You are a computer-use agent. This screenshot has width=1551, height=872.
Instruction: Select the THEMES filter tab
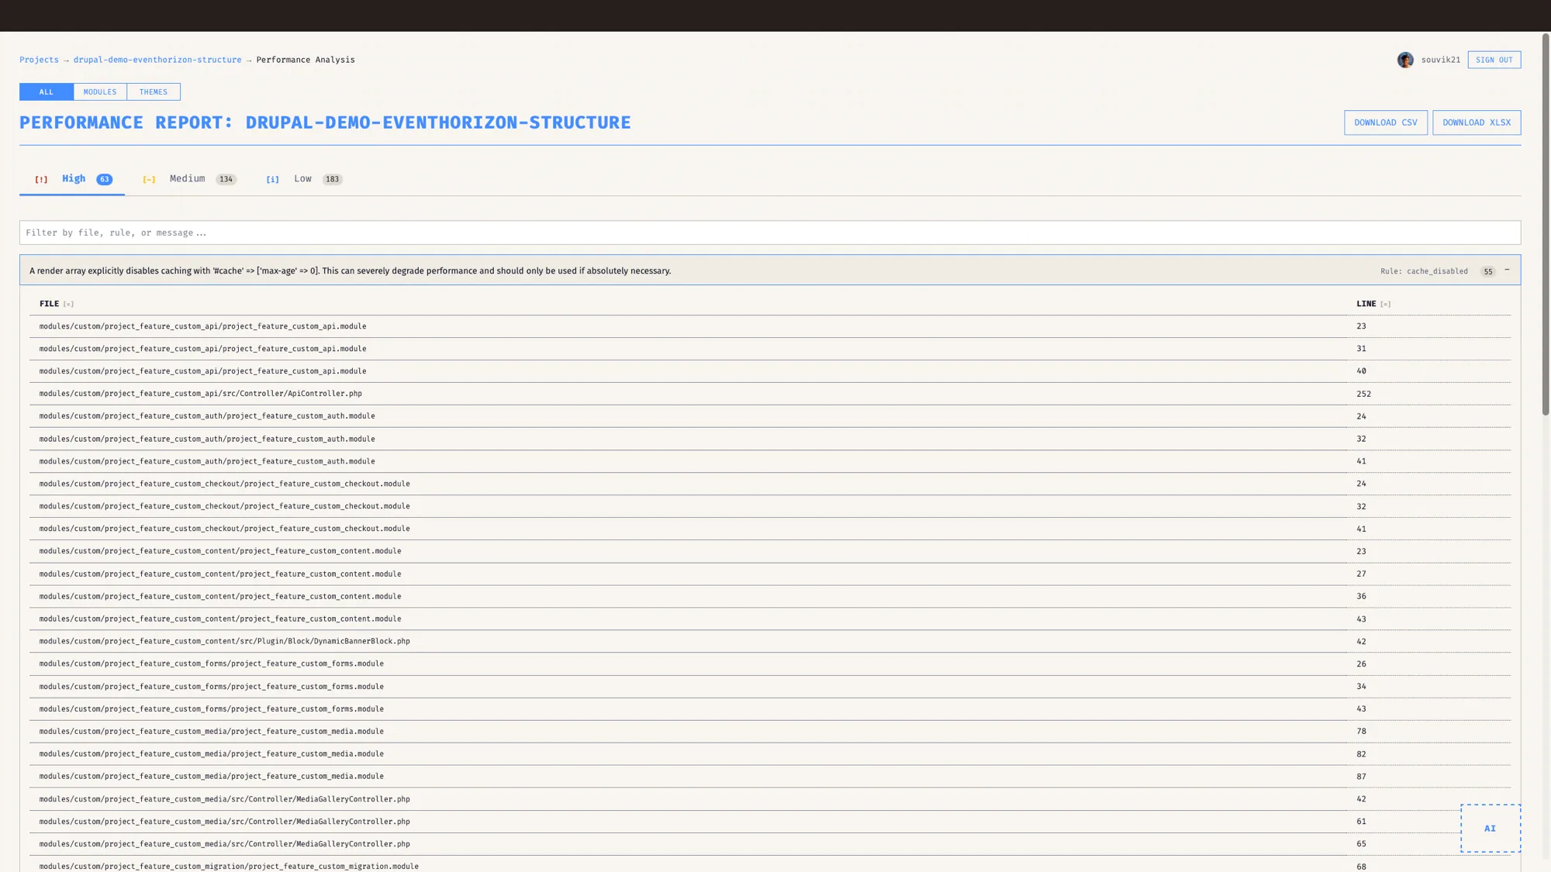point(154,91)
